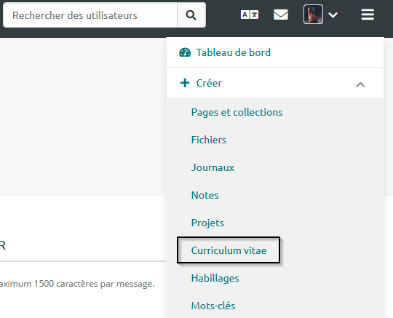Expand the user menu chevron beside avatar
The height and width of the screenshot is (318, 393).
coord(333,15)
